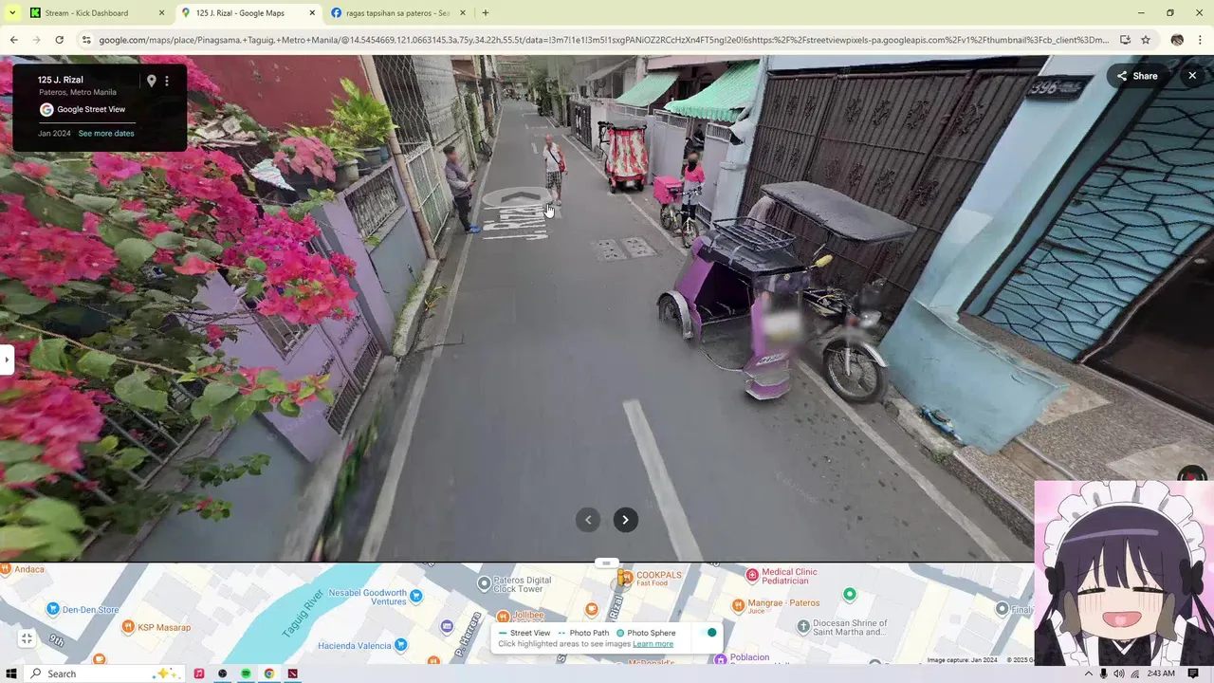The height and width of the screenshot is (683, 1214).
Task: Select the KSP Masarap restaurant marker
Action: coord(128,626)
